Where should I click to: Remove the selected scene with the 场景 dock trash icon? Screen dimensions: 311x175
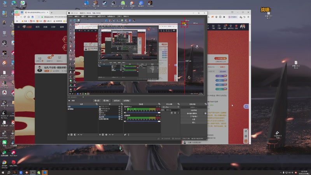click(x=72, y=135)
